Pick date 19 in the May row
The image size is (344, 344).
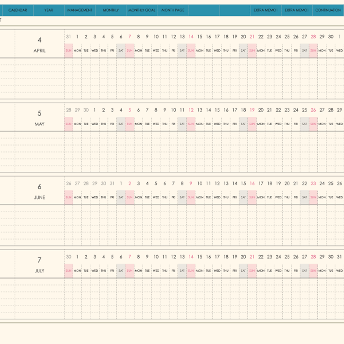coord(252,110)
